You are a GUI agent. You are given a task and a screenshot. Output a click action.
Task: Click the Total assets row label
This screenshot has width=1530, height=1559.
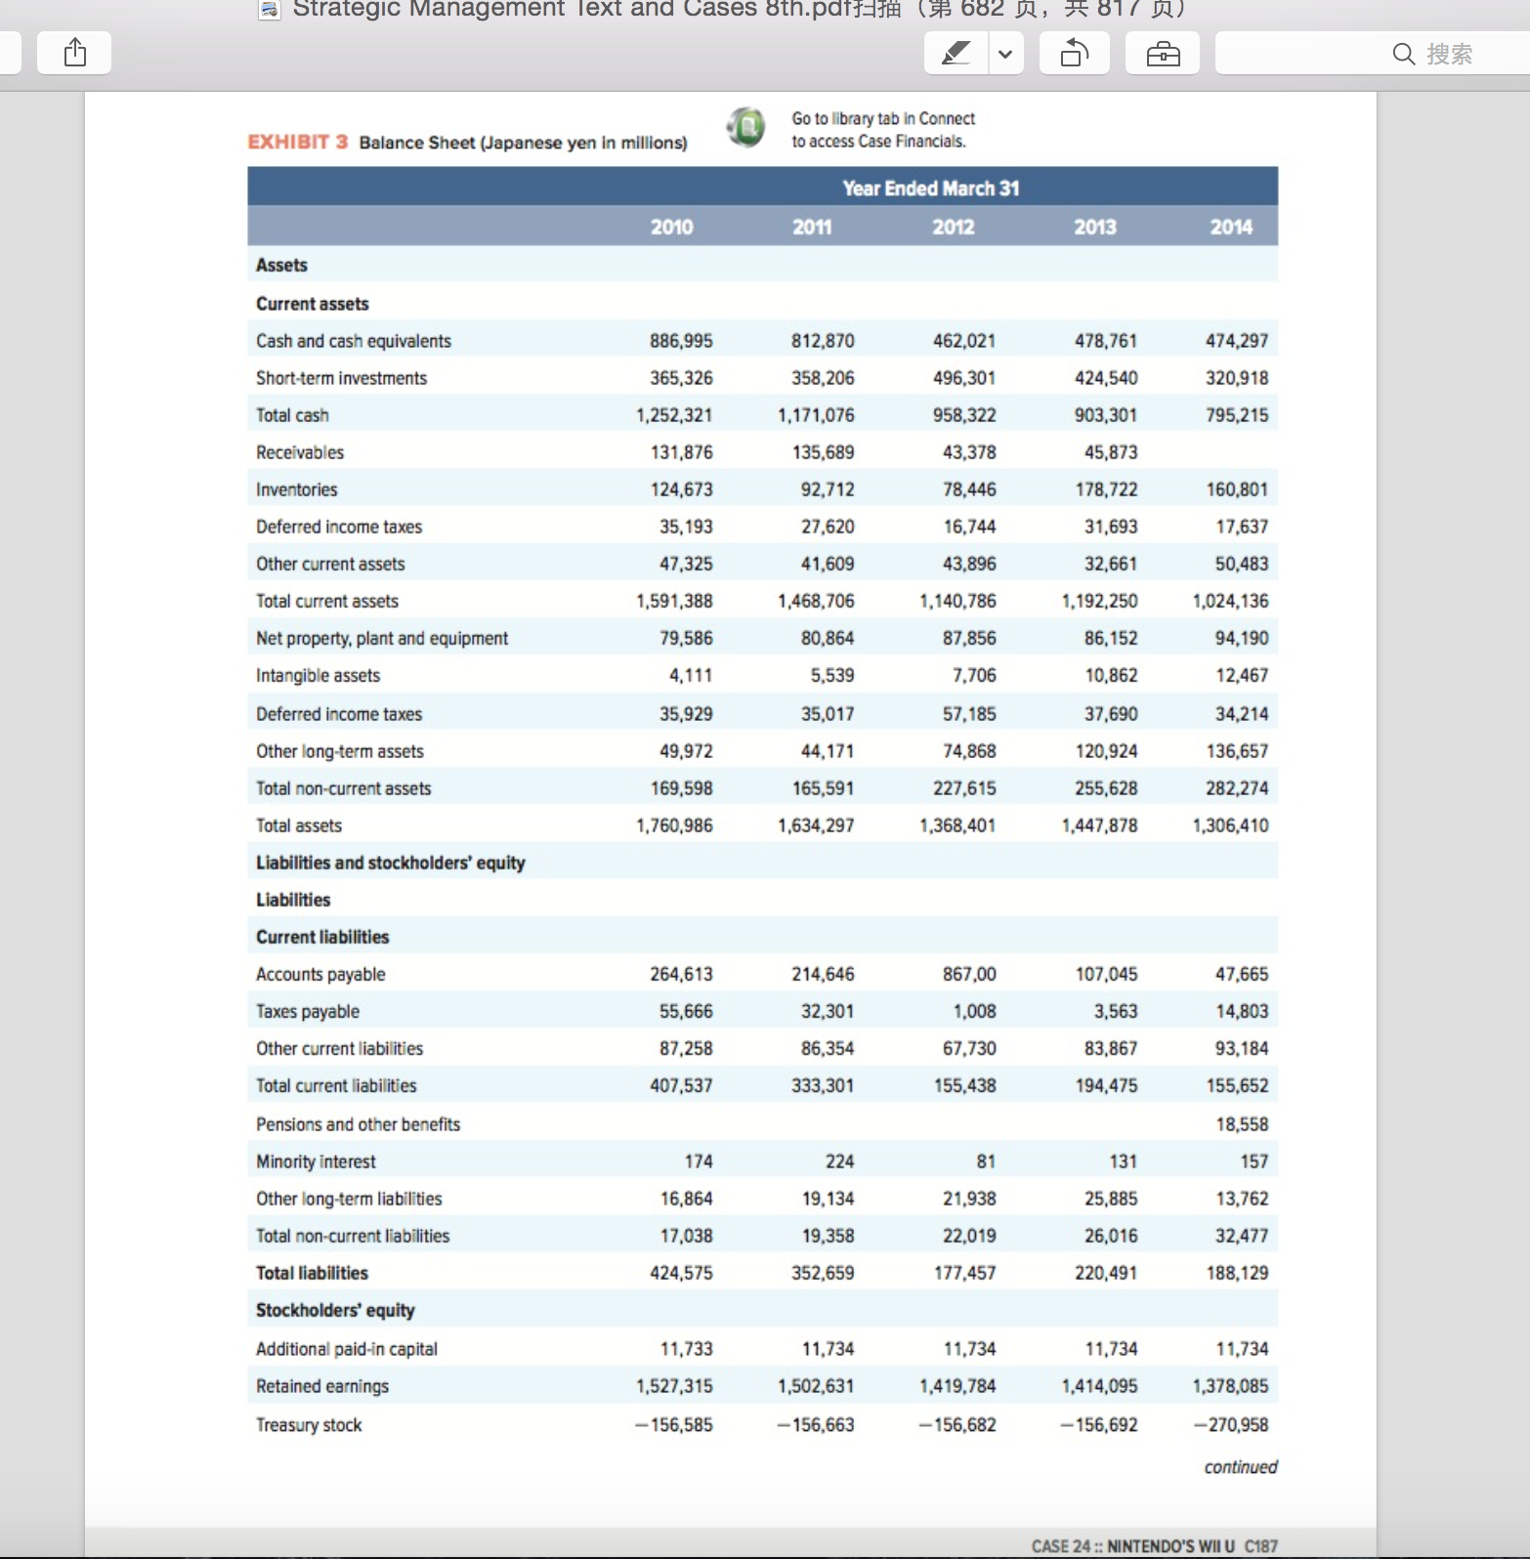pyautogui.click(x=299, y=825)
